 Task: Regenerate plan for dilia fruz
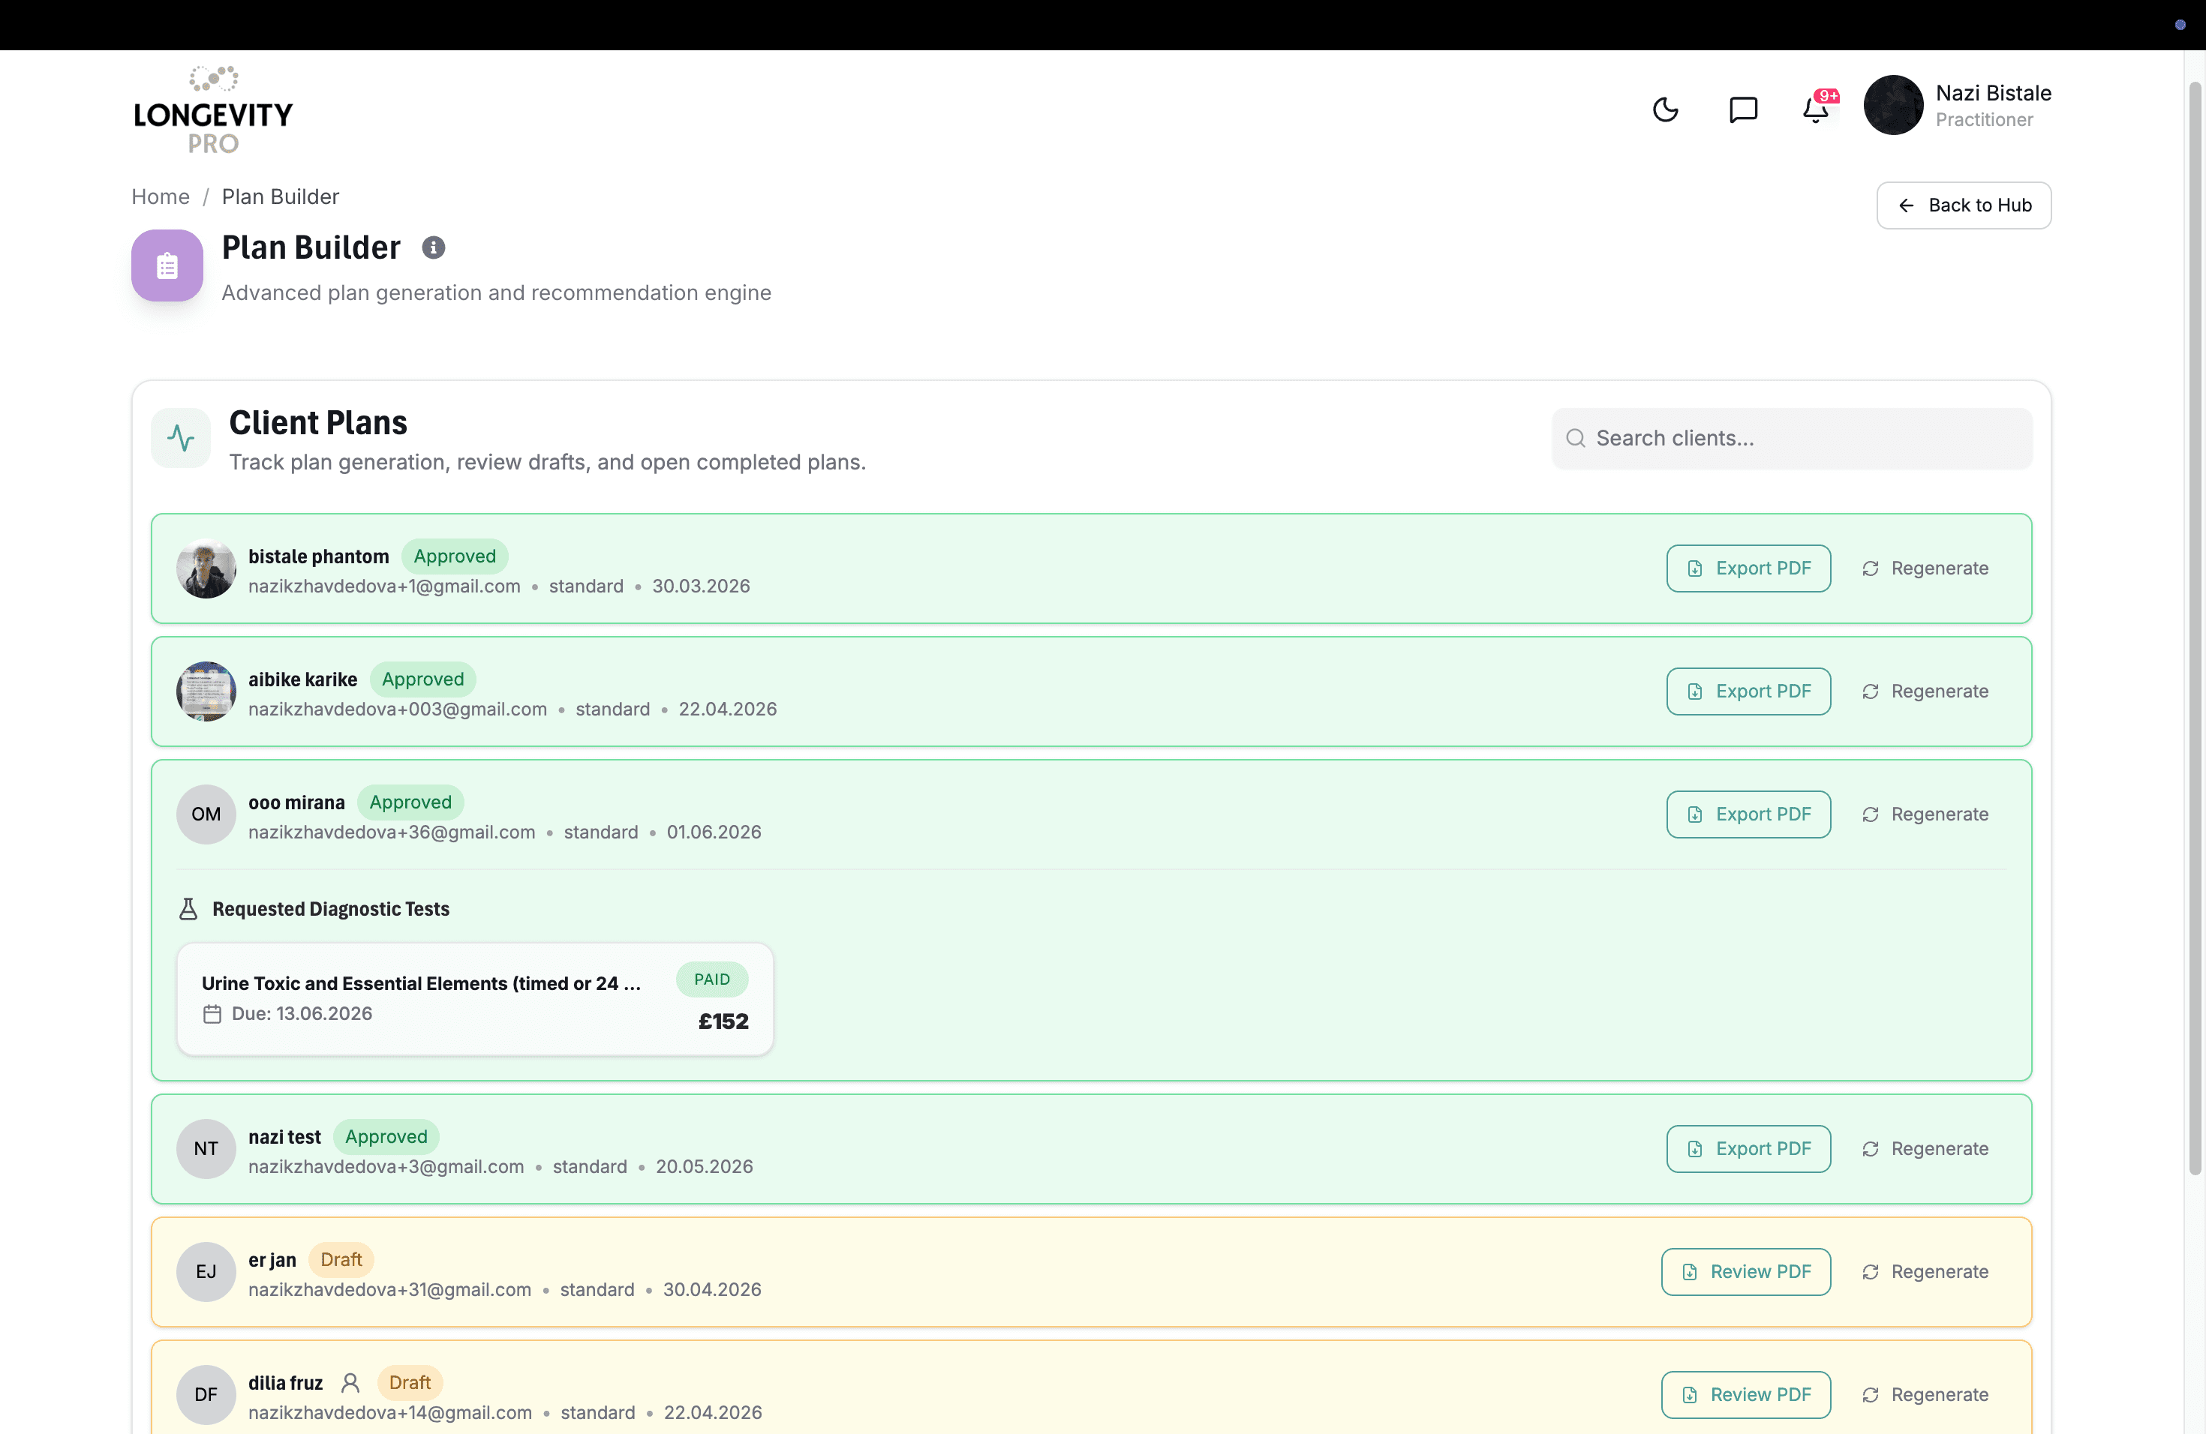[x=1925, y=1395]
